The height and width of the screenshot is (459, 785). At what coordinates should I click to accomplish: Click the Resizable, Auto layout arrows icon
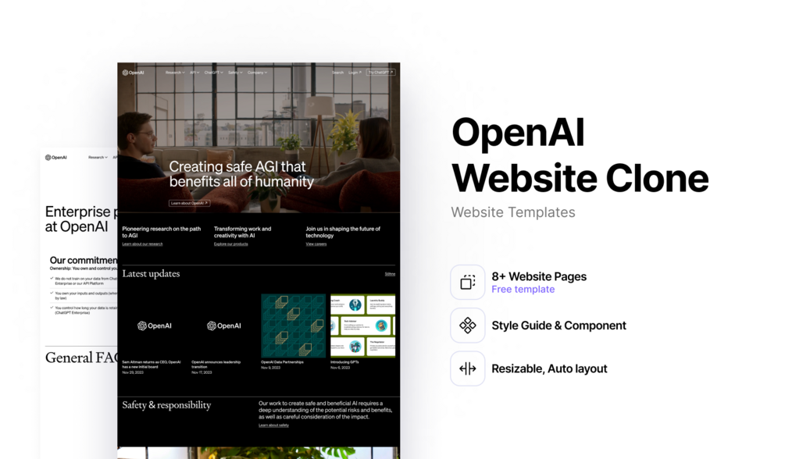click(x=468, y=368)
